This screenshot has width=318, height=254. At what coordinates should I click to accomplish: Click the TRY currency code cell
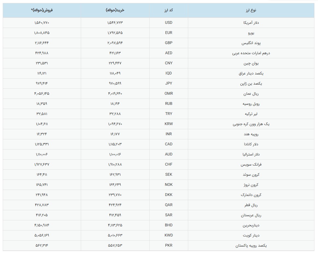[168, 114]
